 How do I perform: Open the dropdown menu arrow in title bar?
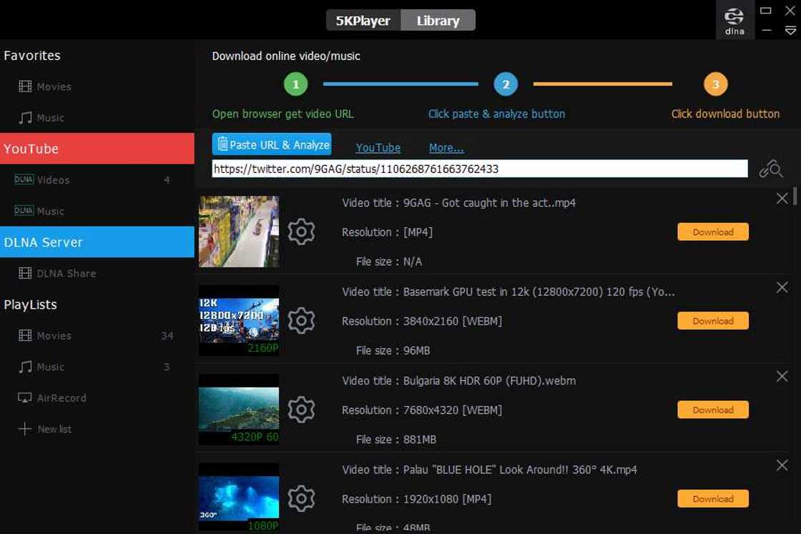(790, 31)
